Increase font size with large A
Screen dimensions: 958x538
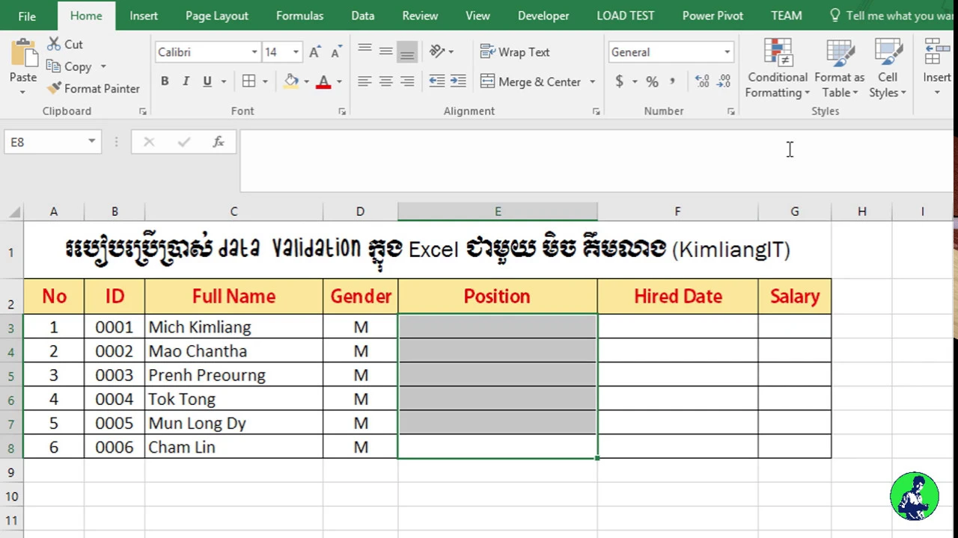[315, 52]
